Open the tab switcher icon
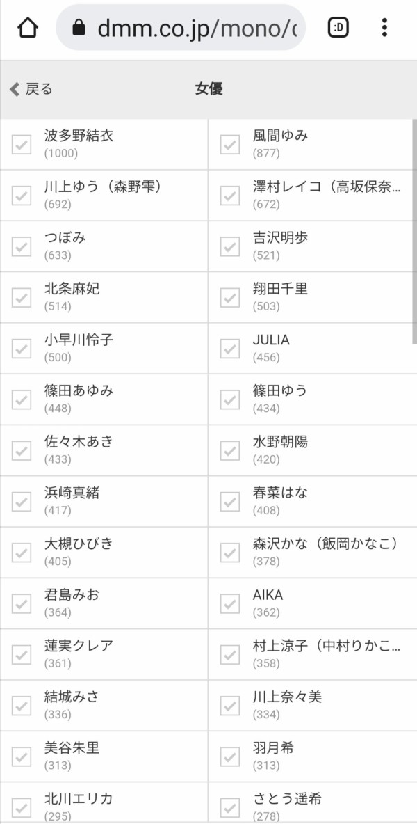The height and width of the screenshot is (824, 417). [x=338, y=28]
